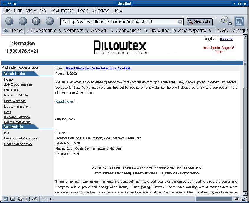
Task: Open the Media Information link
Action: pyautogui.click(x=17, y=107)
